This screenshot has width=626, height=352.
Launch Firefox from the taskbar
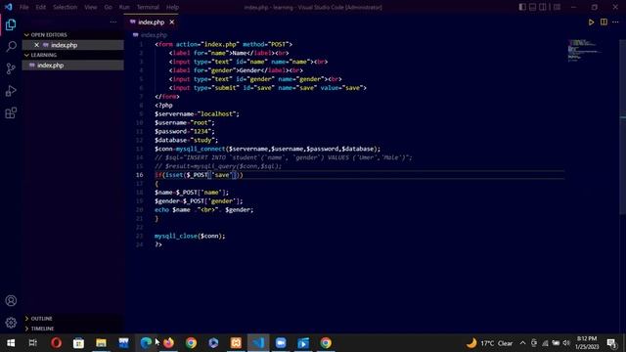pyautogui.click(x=168, y=343)
